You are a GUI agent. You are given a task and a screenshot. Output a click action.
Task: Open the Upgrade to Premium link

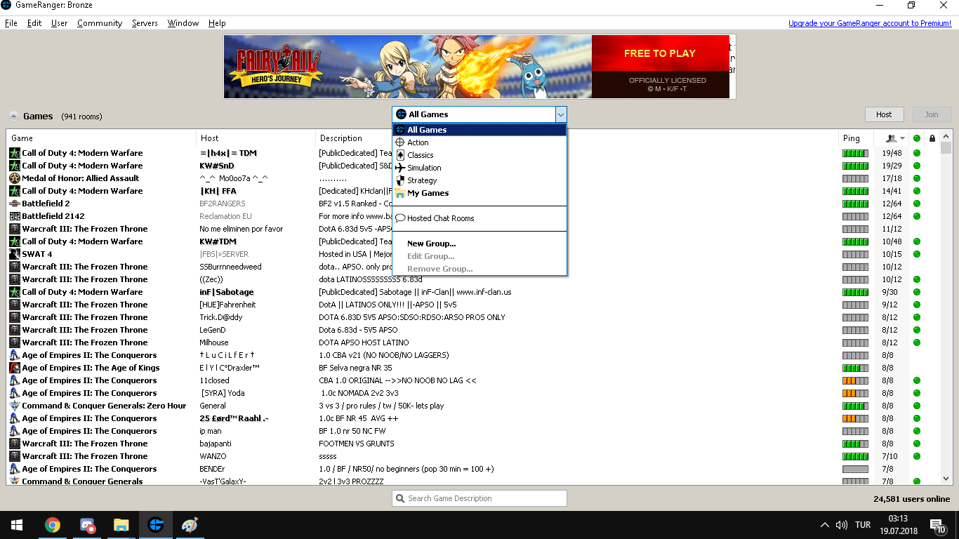(x=870, y=23)
